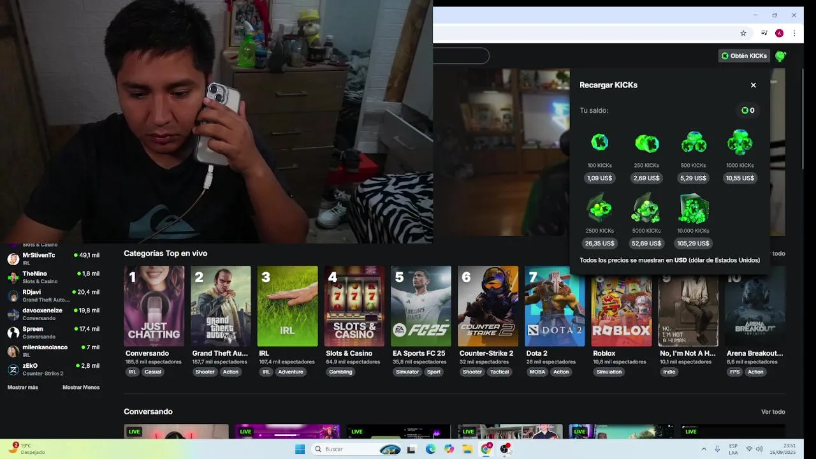Screen dimensions: 816x459
Task: Select the 100 KICKs gem icon
Action: pos(599,143)
